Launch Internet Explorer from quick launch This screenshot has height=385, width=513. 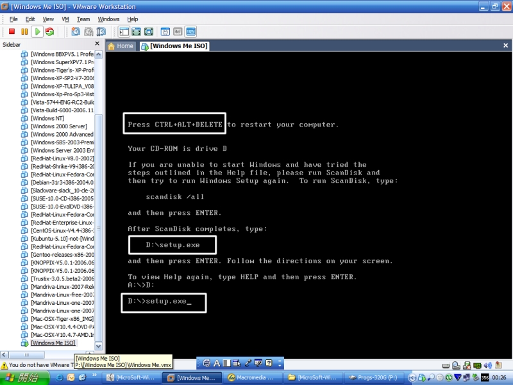[60, 377]
